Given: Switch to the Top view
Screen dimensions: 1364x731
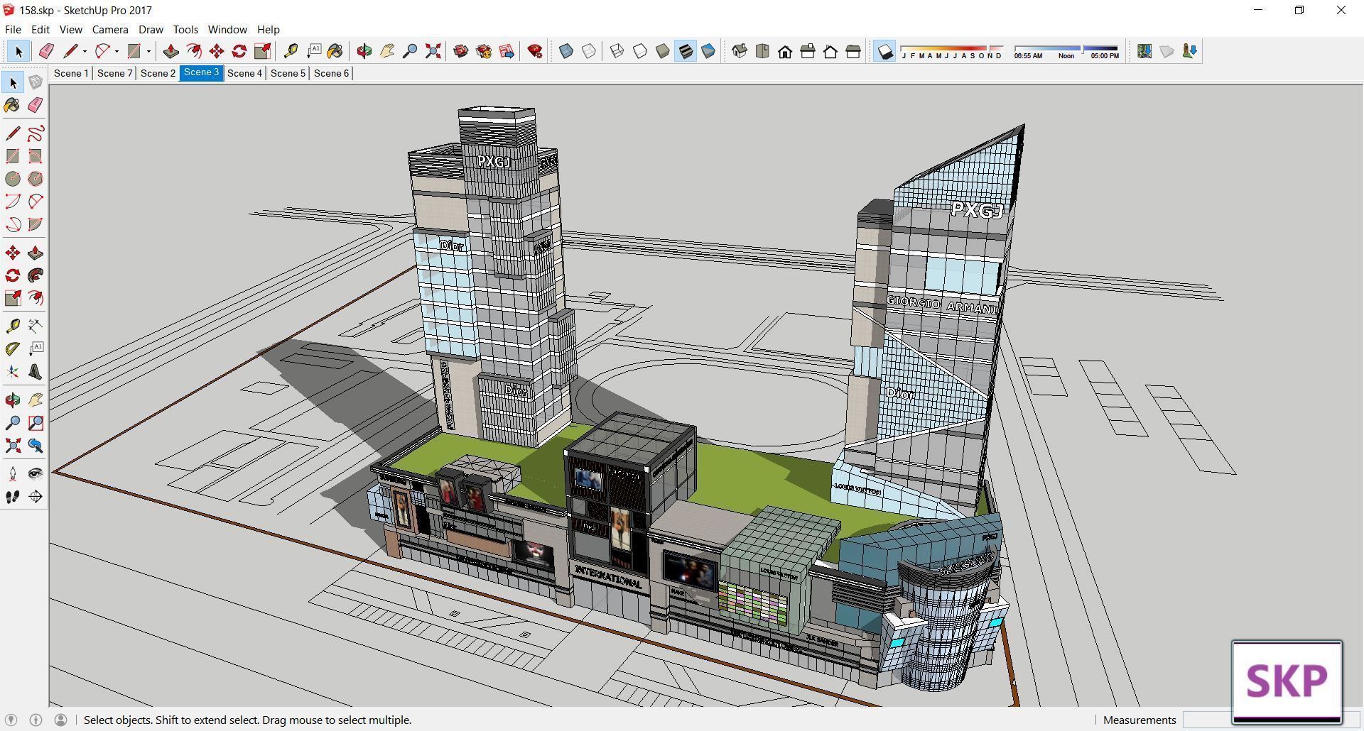Looking at the screenshot, I should pyautogui.click(x=762, y=51).
